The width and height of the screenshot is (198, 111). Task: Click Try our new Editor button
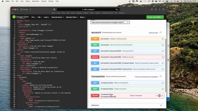coord(155,17)
